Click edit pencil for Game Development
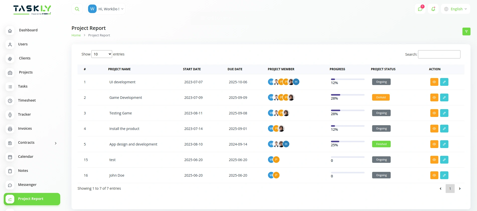Image resolution: width=477 pixels, height=211 pixels. pyautogui.click(x=444, y=98)
